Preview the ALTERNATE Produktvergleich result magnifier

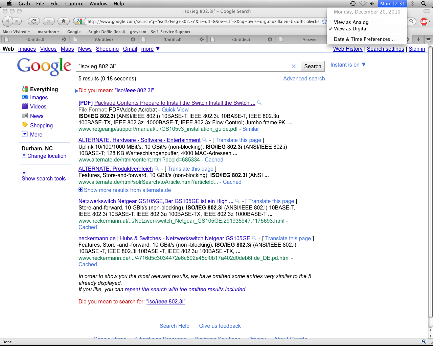point(157,168)
